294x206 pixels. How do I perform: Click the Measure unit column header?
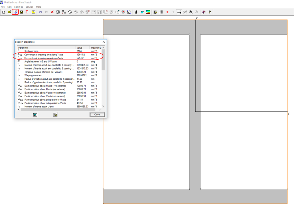click(96, 47)
